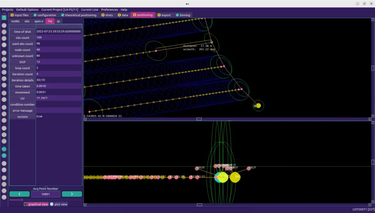
Task: Go to the next acquisition point
Action: (72, 194)
